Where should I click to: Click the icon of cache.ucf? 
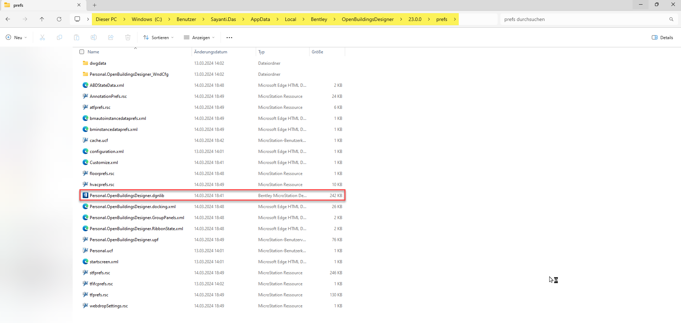(85, 140)
